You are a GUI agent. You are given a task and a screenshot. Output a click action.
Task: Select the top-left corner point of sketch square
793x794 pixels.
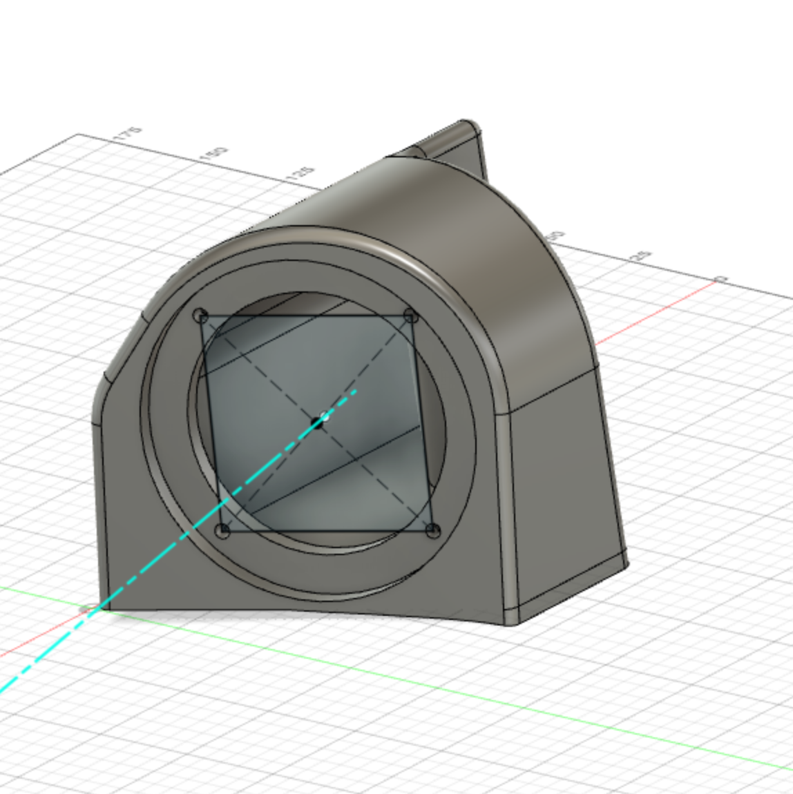coord(202,316)
